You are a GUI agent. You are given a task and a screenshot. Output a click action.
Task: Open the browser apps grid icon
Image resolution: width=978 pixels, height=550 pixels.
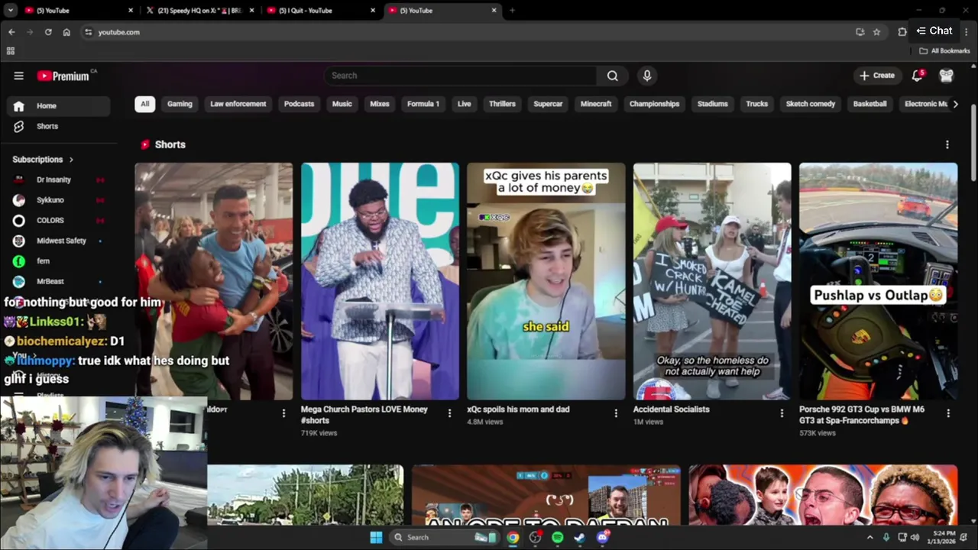11,51
